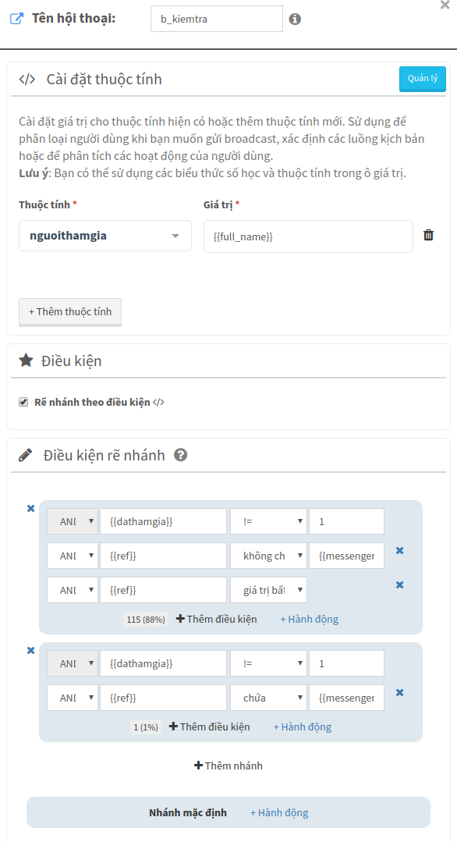Screen dimensions: 457x842
Task: Open the 'chứa' operator dropdown
Action: tap(269, 698)
